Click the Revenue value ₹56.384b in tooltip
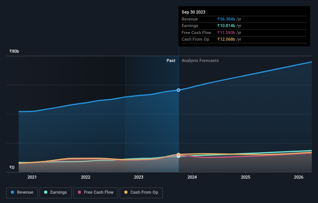Viewport: 318px width, 203px height. point(226,19)
